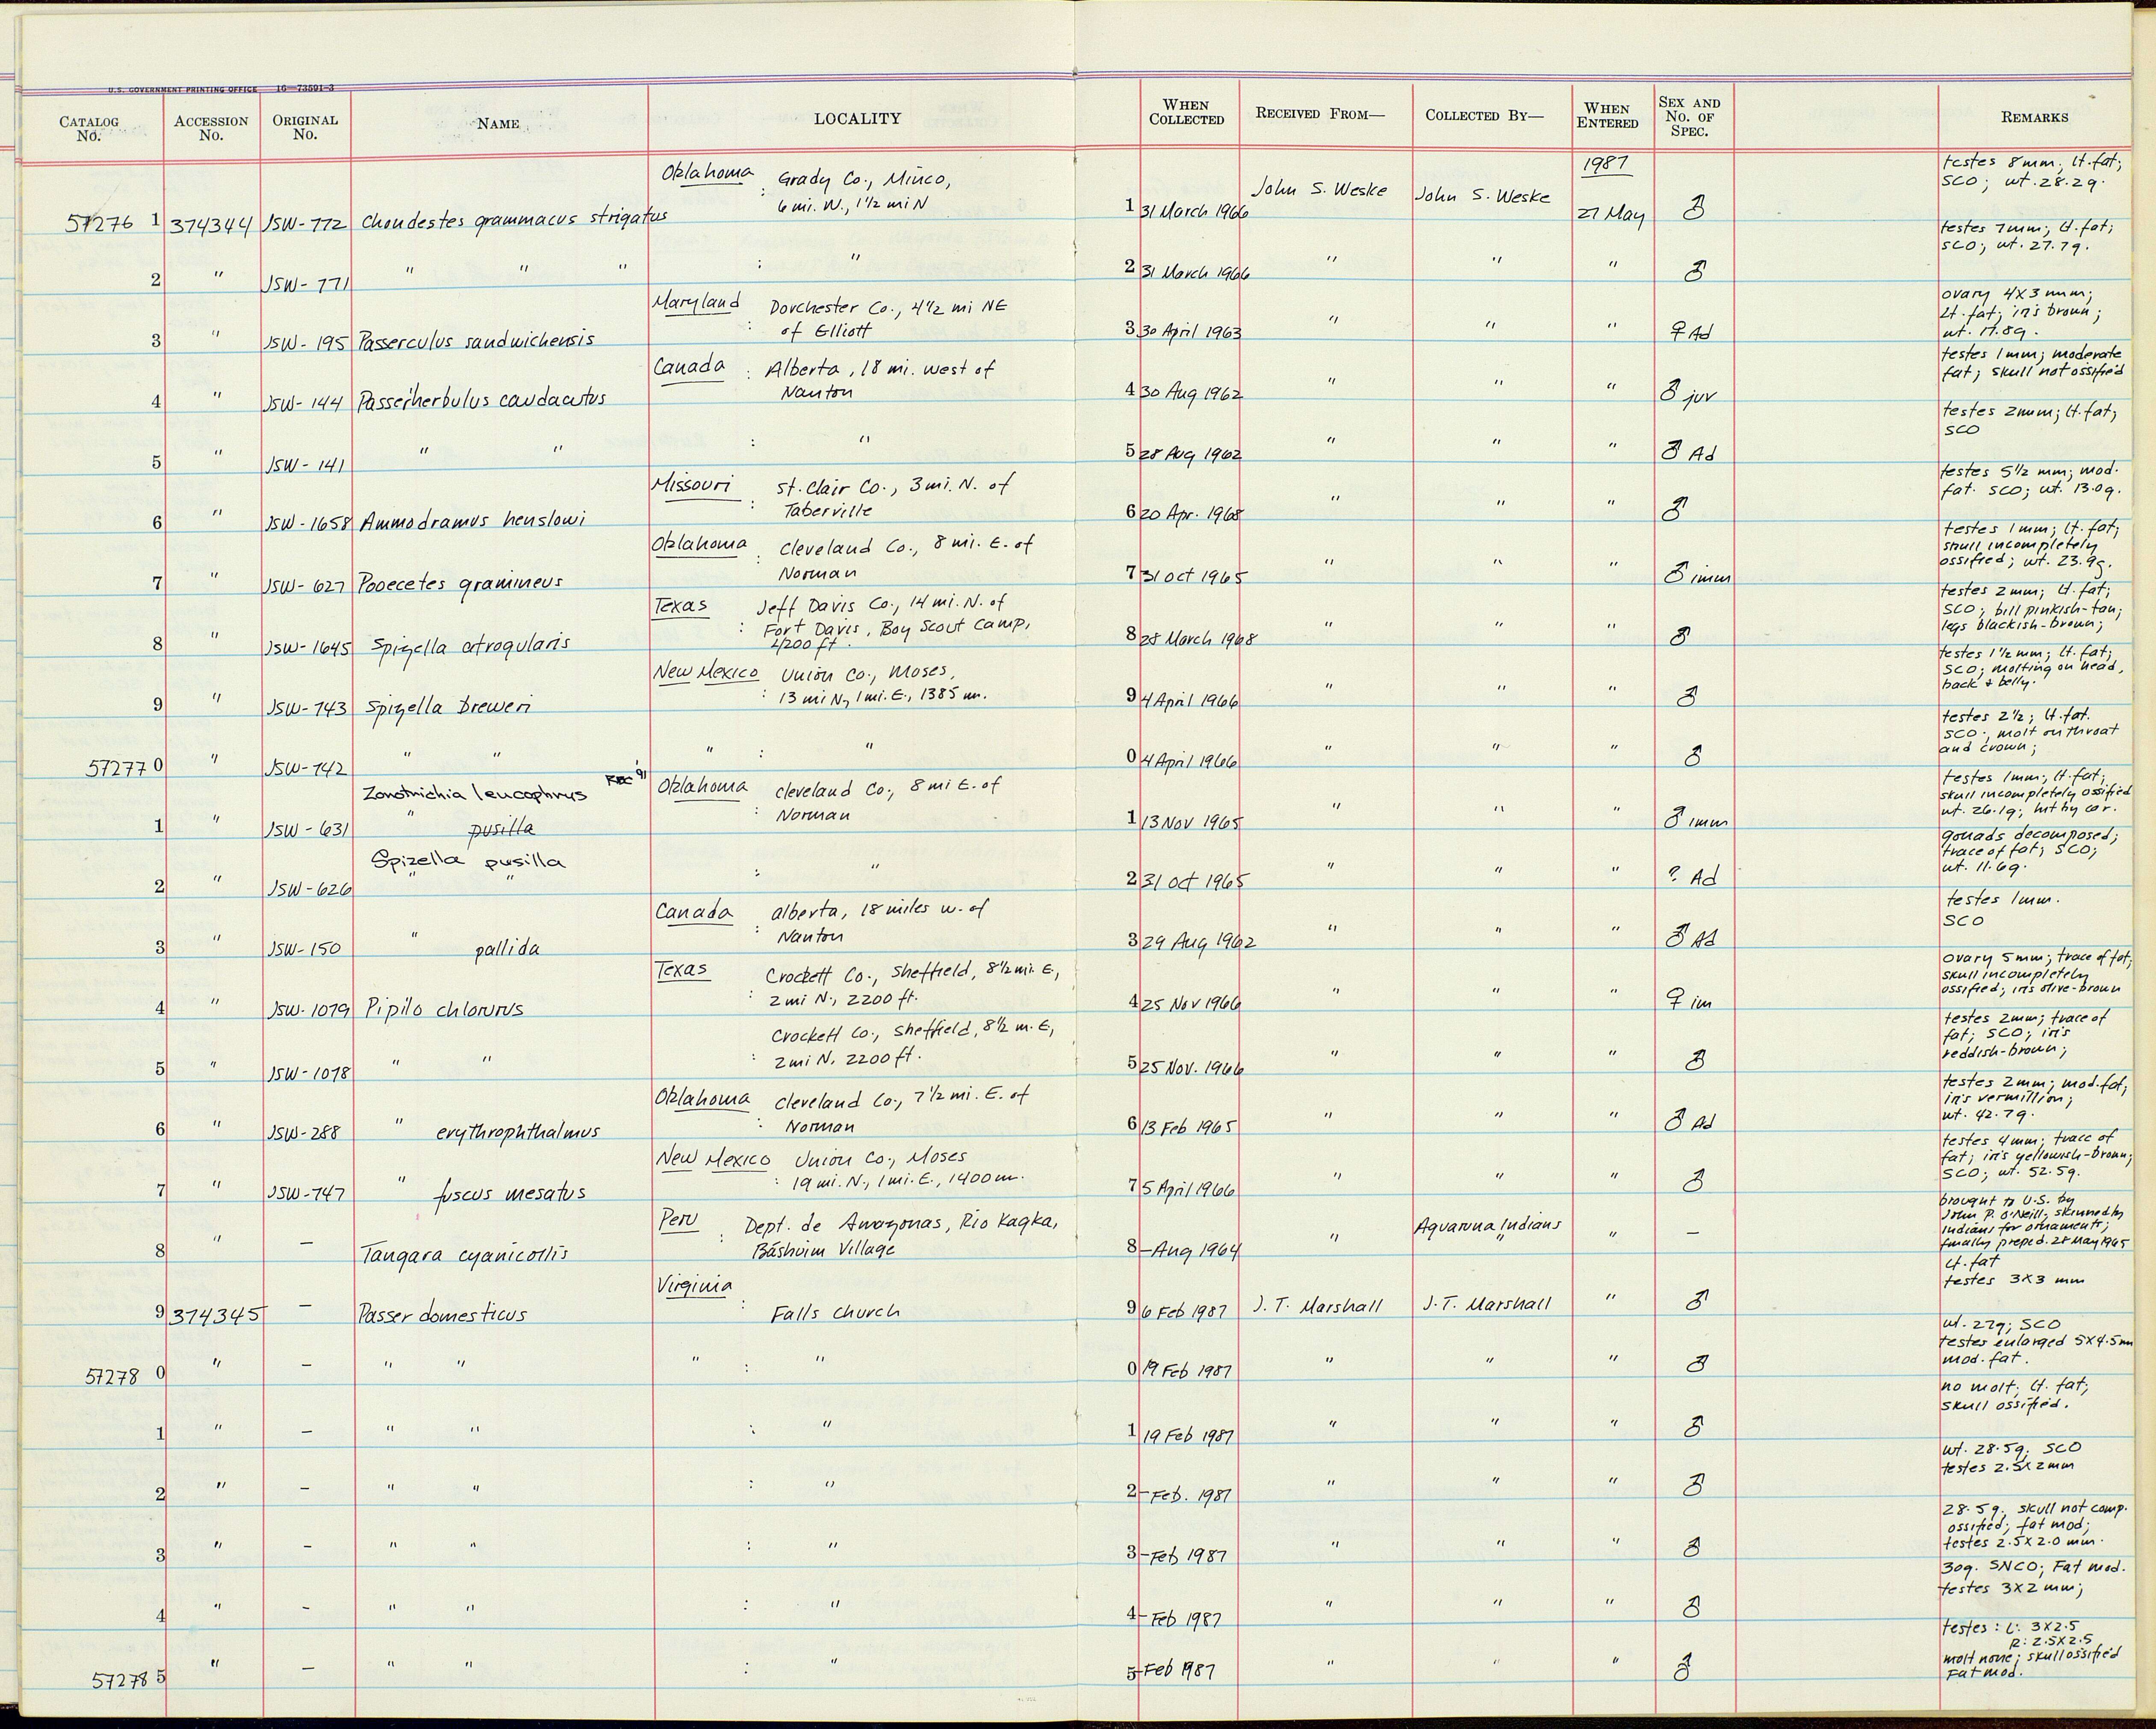Image resolution: width=2156 pixels, height=1729 pixels.
Task: Click the 'Accession No.' column header
Action: pyautogui.click(x=211, y=127)
